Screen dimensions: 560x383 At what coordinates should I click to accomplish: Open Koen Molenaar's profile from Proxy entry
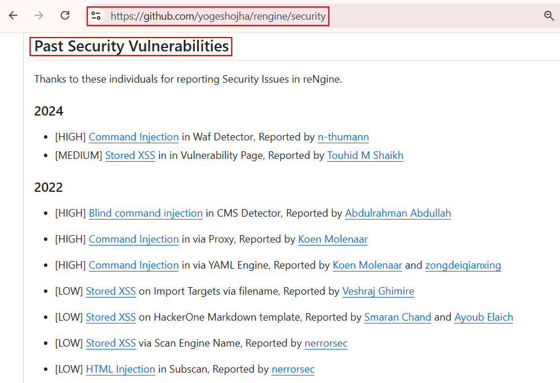click(333, 239)
